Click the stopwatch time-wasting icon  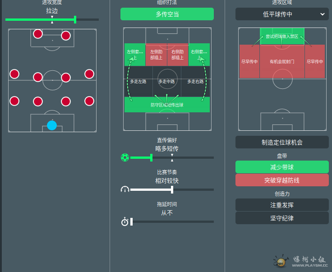tap(124, 221)
